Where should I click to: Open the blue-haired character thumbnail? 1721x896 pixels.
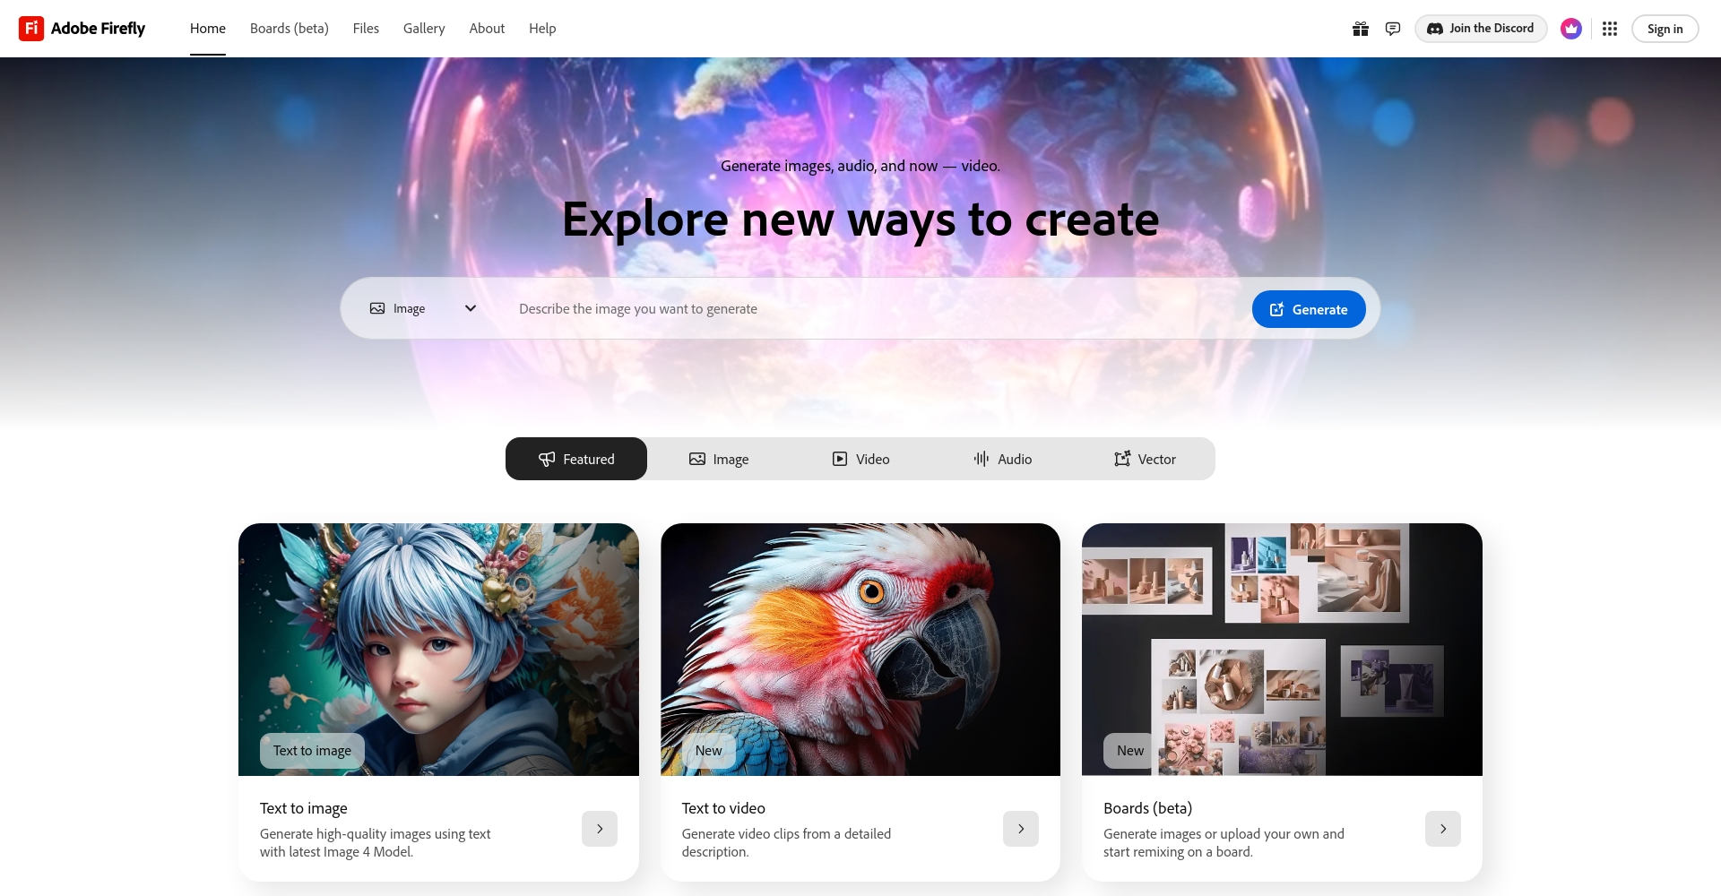coord(438,650)
